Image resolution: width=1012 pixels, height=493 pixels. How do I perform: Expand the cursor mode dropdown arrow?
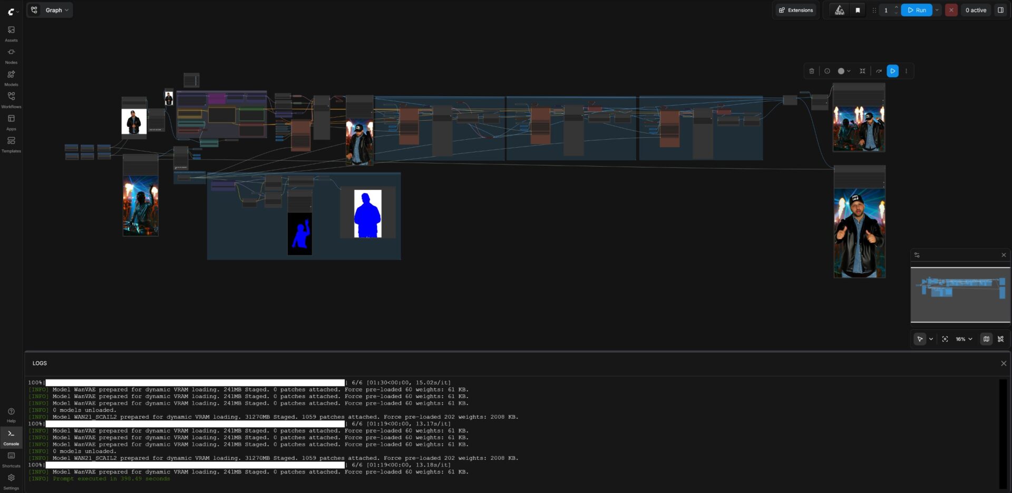click(931, 339)
